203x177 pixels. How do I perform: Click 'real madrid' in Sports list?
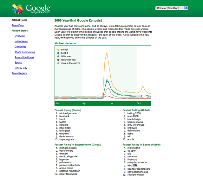(134, 148)
